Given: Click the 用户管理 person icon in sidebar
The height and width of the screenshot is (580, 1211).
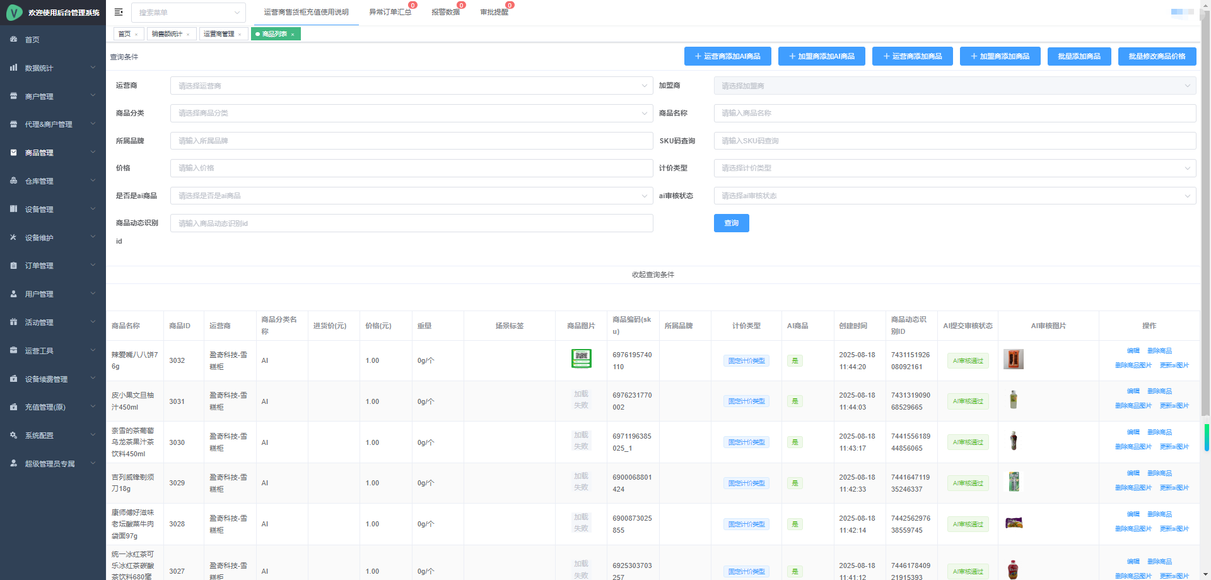Looking at the screenshot, I should click(14, 293).
